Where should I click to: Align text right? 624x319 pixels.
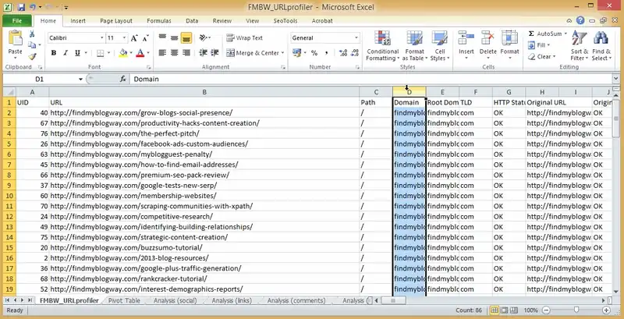(186, 52)
